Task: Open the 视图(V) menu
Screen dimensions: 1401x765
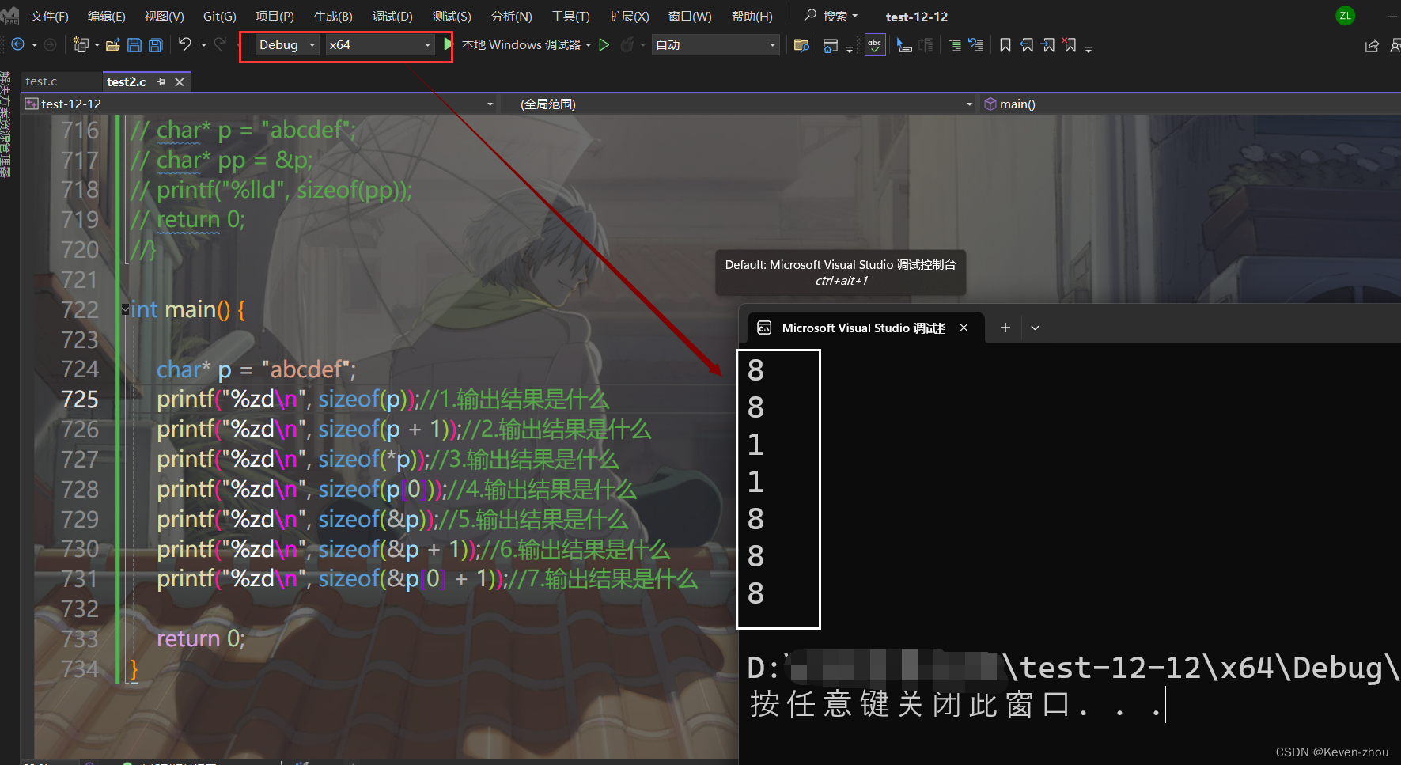Action: [164, 16]
